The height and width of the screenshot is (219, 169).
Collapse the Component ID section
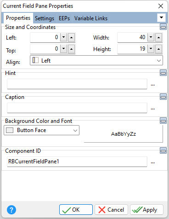[163, 150]
